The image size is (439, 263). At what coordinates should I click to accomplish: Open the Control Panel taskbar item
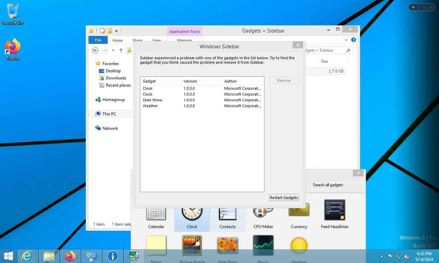pyautogui.click(x=92, y=256)
